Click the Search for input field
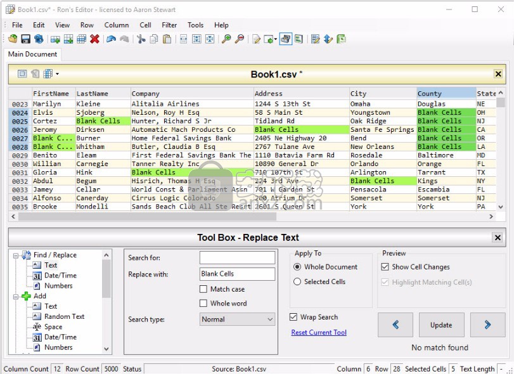Image resolution: width=514 pixels, height=374 pixels. (x=237, y=257)
